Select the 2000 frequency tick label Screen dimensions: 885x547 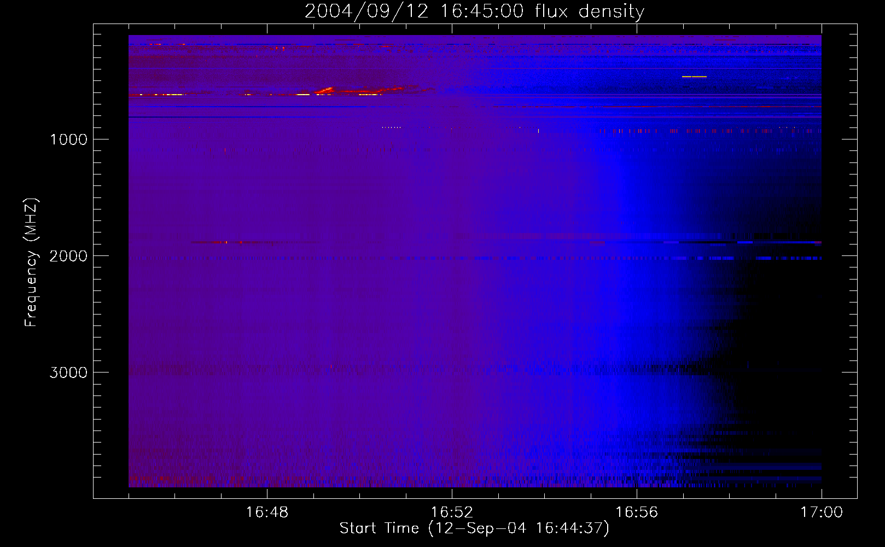[68, 256]
